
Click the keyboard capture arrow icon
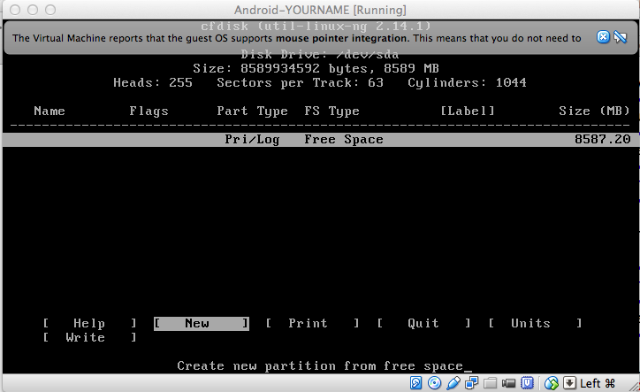569,383
